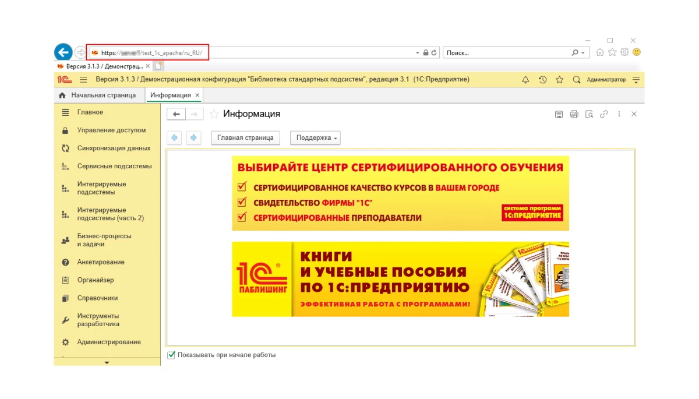Click the blue right navigation arrow button

point(193,137)
